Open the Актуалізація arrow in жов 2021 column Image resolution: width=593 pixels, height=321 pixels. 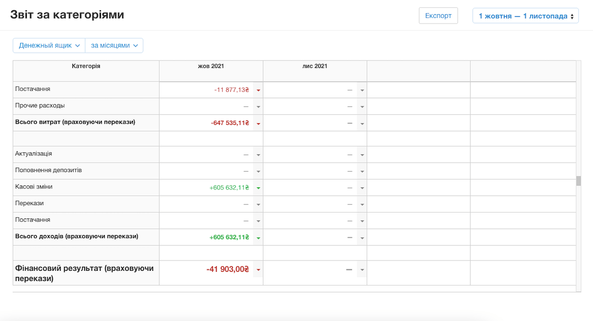pyautogui.click(x=258, y=155)
